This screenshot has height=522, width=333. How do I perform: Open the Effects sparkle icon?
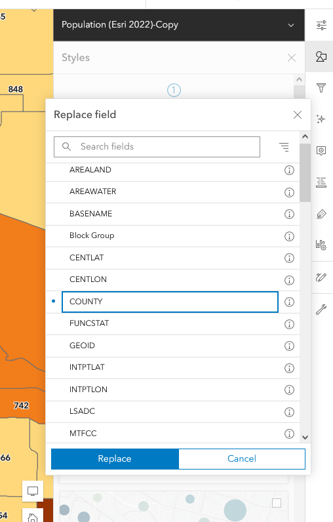pyautogui.click(x=321, y=119)
